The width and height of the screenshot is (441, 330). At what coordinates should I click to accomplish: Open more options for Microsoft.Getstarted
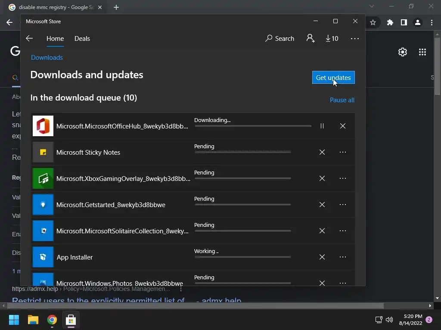(342, 205)
